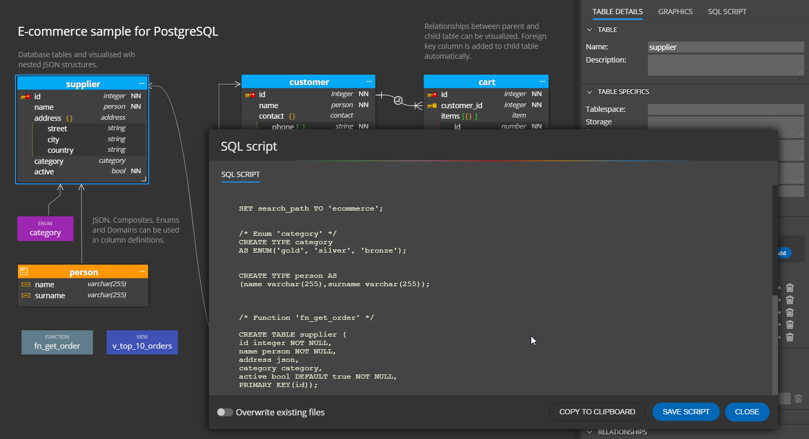809x439 pixels.
Task: Click the primary key icon beside supplier id
Action: click(x=25, y=97)
